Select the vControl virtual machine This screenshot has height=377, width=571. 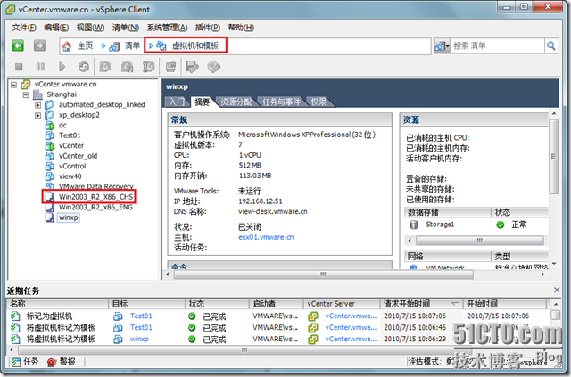point(72,166)
